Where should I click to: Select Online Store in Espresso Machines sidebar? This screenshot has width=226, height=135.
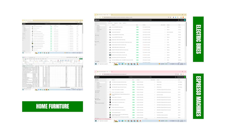pyautogui.click(x=99, y=100)
